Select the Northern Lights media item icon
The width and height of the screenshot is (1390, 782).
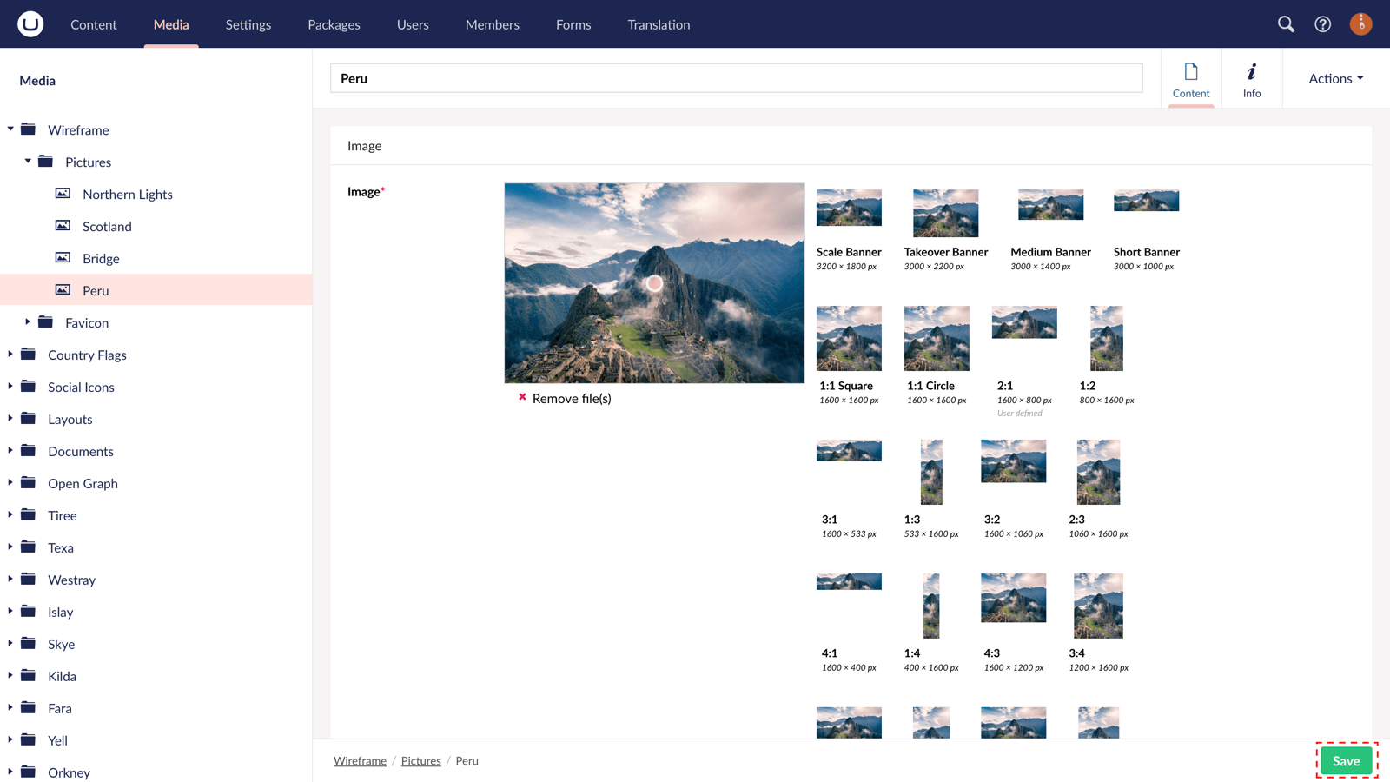tap(63, 194)
